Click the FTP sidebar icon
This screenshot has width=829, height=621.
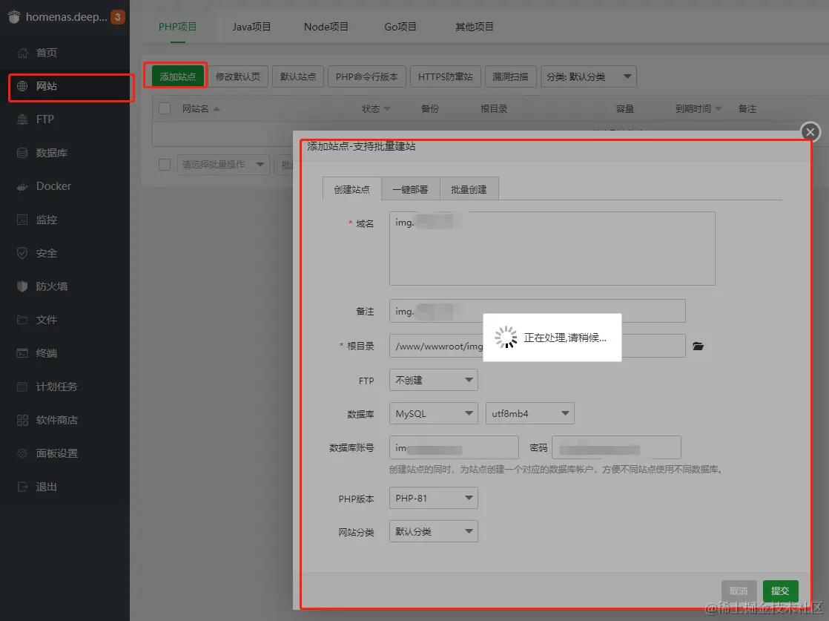pyautogui.click(x=22, y=119)
